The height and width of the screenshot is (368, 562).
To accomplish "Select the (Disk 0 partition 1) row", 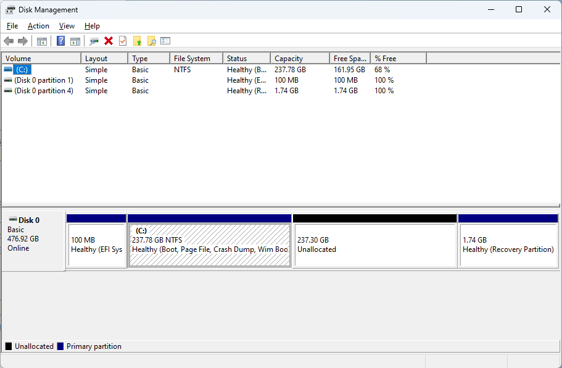I will (44, 80).
